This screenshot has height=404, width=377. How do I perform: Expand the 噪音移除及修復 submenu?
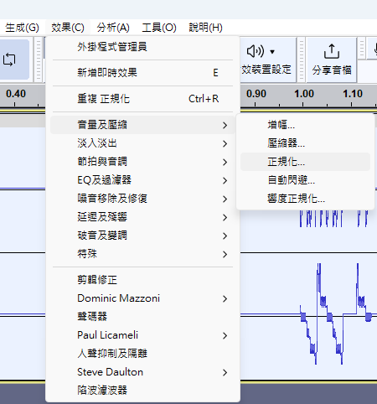142,199
